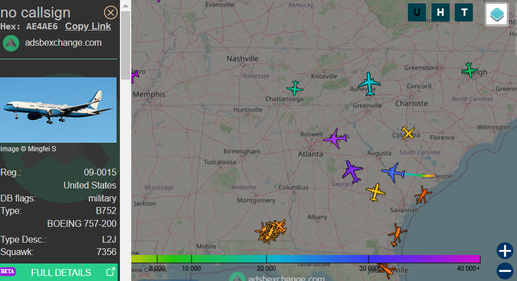The width and height of the screenshot is (517, 281).
Task: Click squawk value 7356
Action: click(x=106, y=252)
